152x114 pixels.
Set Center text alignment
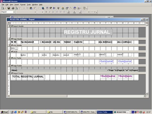(61, 12)
